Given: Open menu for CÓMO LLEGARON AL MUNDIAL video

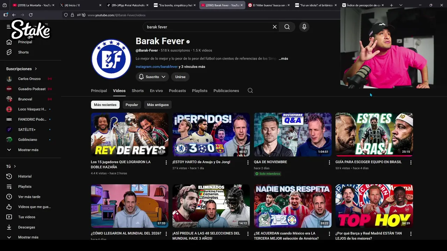Looking at the screenshot, I should coord(166,234).
